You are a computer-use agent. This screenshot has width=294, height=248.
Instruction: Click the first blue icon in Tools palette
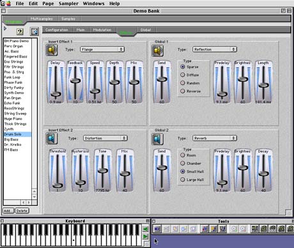point(157,229)
